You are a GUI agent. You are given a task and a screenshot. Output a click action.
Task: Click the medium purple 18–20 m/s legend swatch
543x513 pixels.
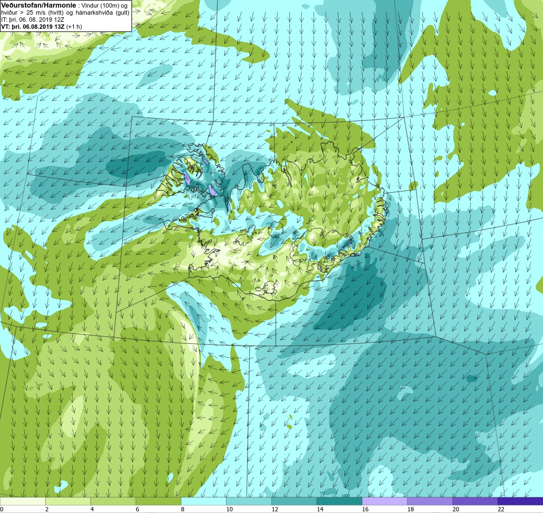(x=430, y=501)
